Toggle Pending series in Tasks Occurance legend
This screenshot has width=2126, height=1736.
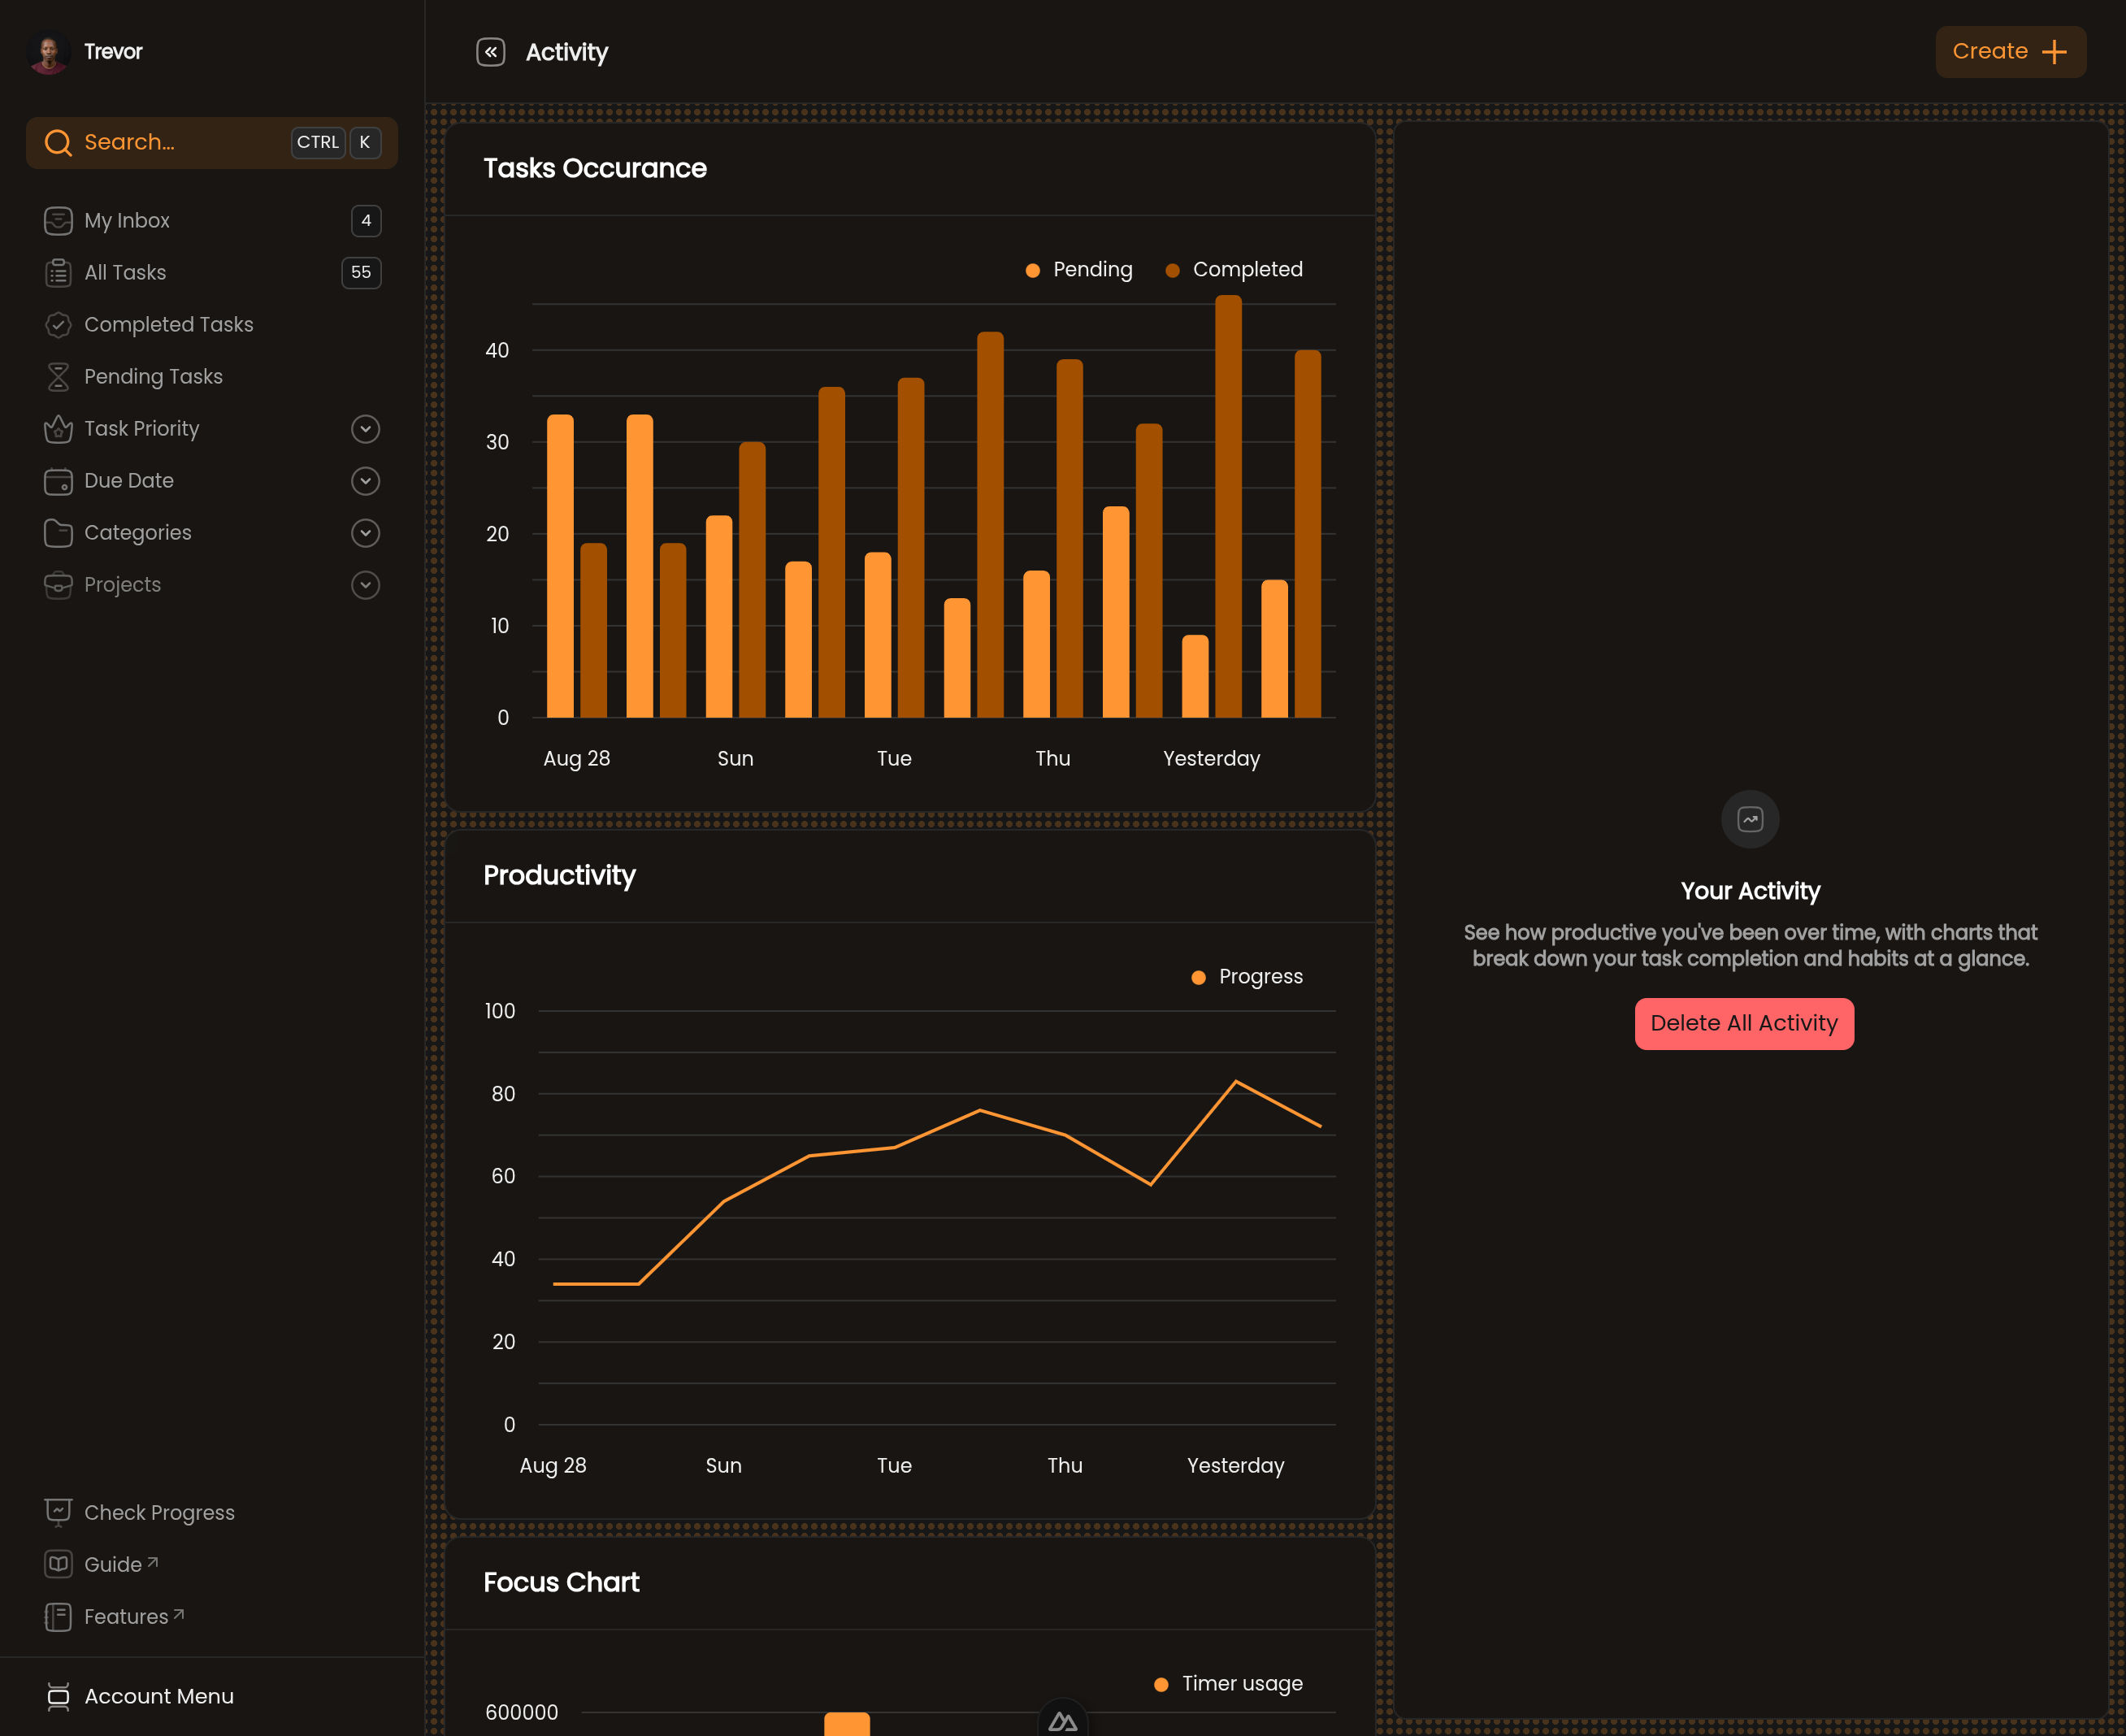pyautogui.click(x=1079, y=270)
